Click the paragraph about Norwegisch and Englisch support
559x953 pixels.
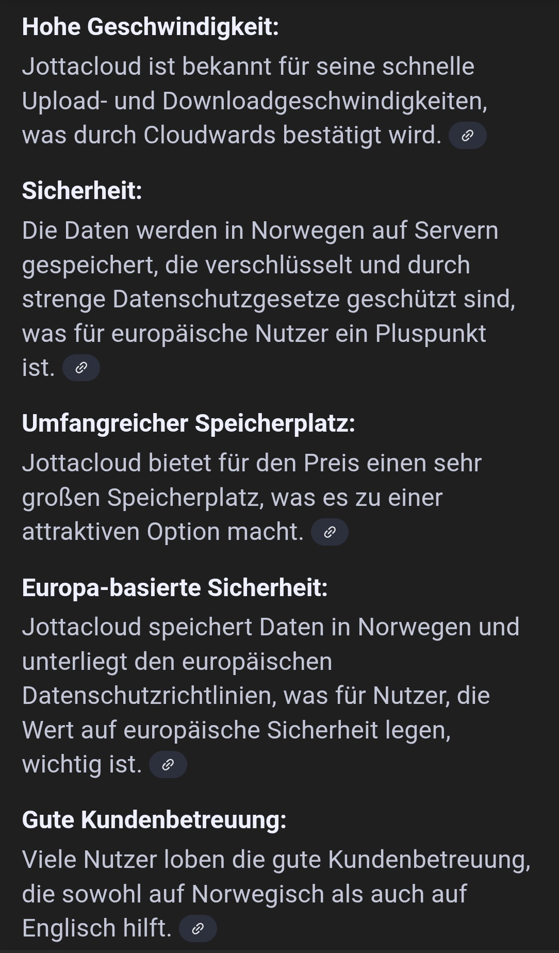(x=276, y=894)
